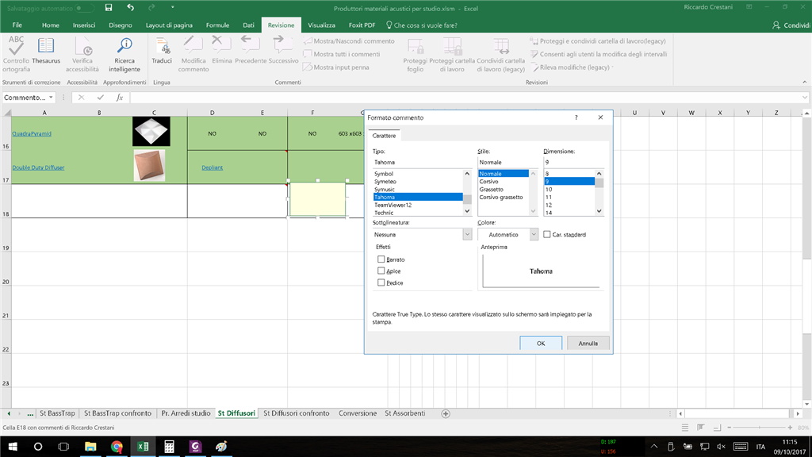The image size is (812, 457).
Task: Click Proteggi cartella di lavoro icon
Action: (x=451, y=46)
